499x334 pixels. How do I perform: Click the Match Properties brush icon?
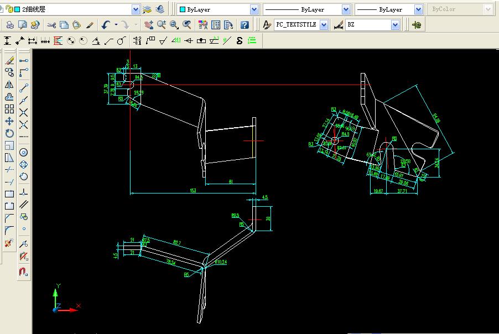(90, 24)
